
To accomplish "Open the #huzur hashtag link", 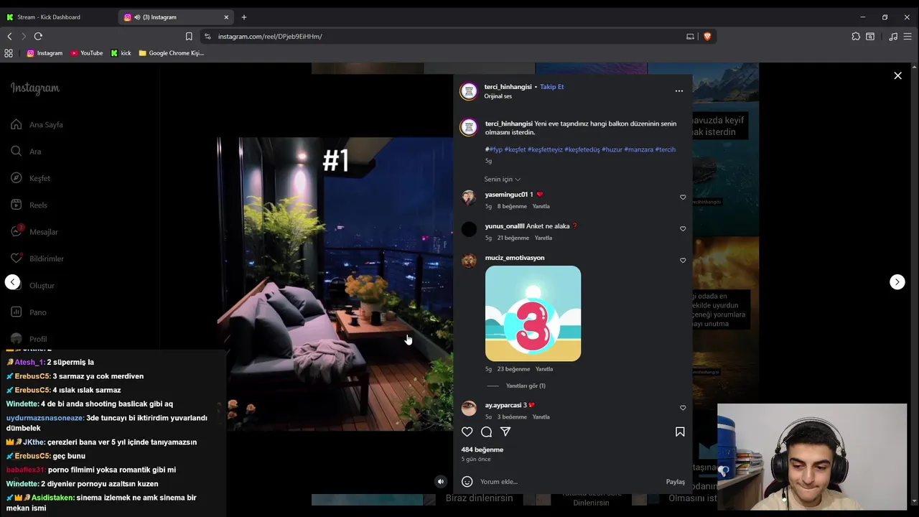I will [612, 150].
